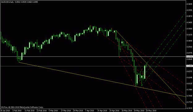This screenshot has height=112, width=193.
Task: Click the 11 Feb 2010 date label
Action: click(29, 110)
